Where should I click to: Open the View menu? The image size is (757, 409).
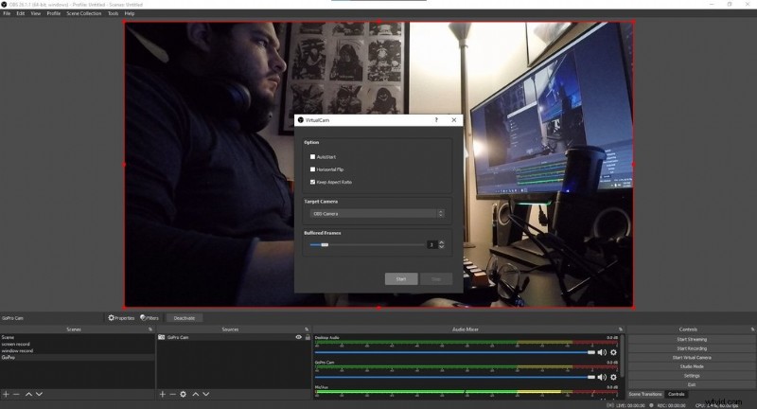(x=36, y=13)
